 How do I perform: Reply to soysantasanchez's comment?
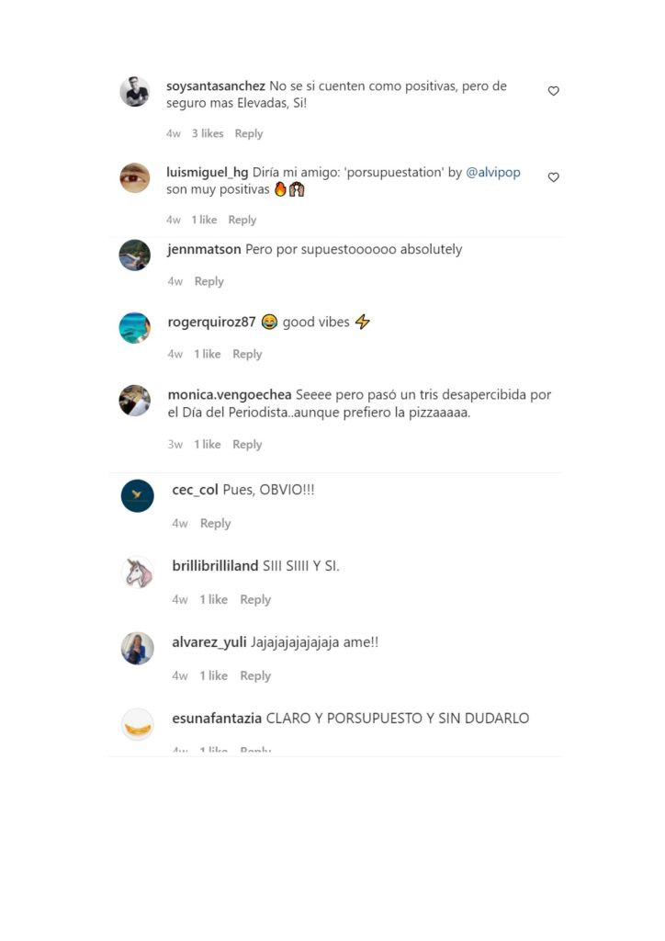point(249,133)
